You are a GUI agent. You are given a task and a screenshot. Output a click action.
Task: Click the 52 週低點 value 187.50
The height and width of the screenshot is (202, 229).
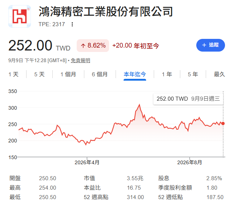tap(215, 197)
